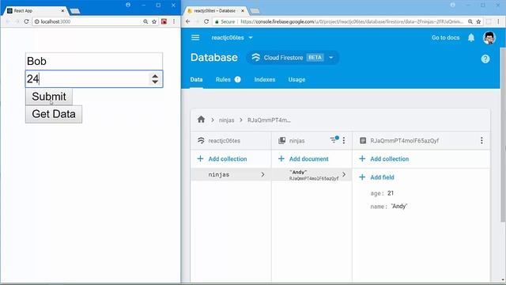Close the React App browser tab

coord(62,10)
